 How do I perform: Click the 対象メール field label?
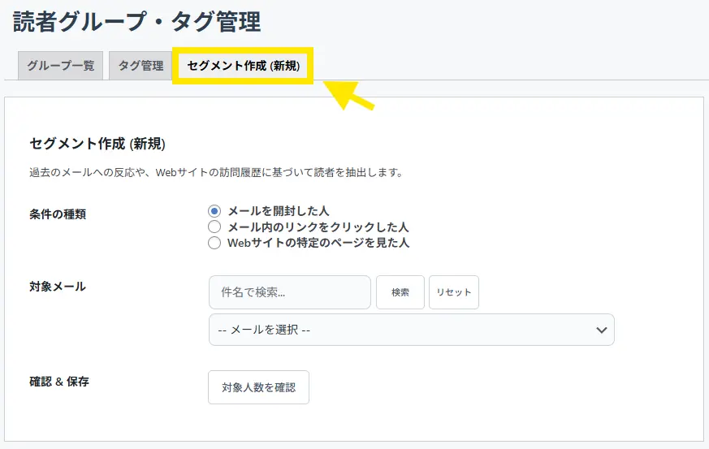point(58,286)
